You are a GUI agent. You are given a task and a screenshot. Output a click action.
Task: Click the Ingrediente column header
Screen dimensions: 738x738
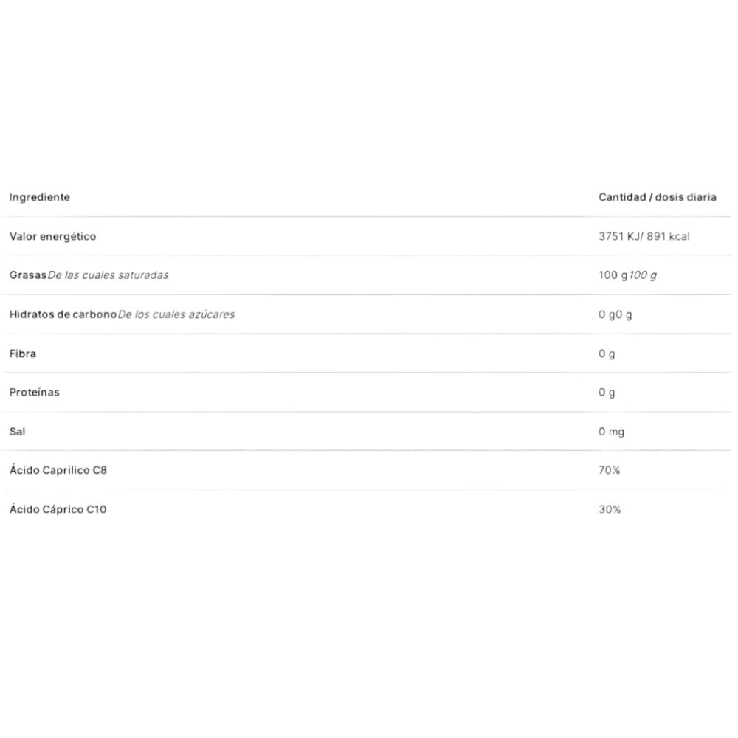point(39,197)
